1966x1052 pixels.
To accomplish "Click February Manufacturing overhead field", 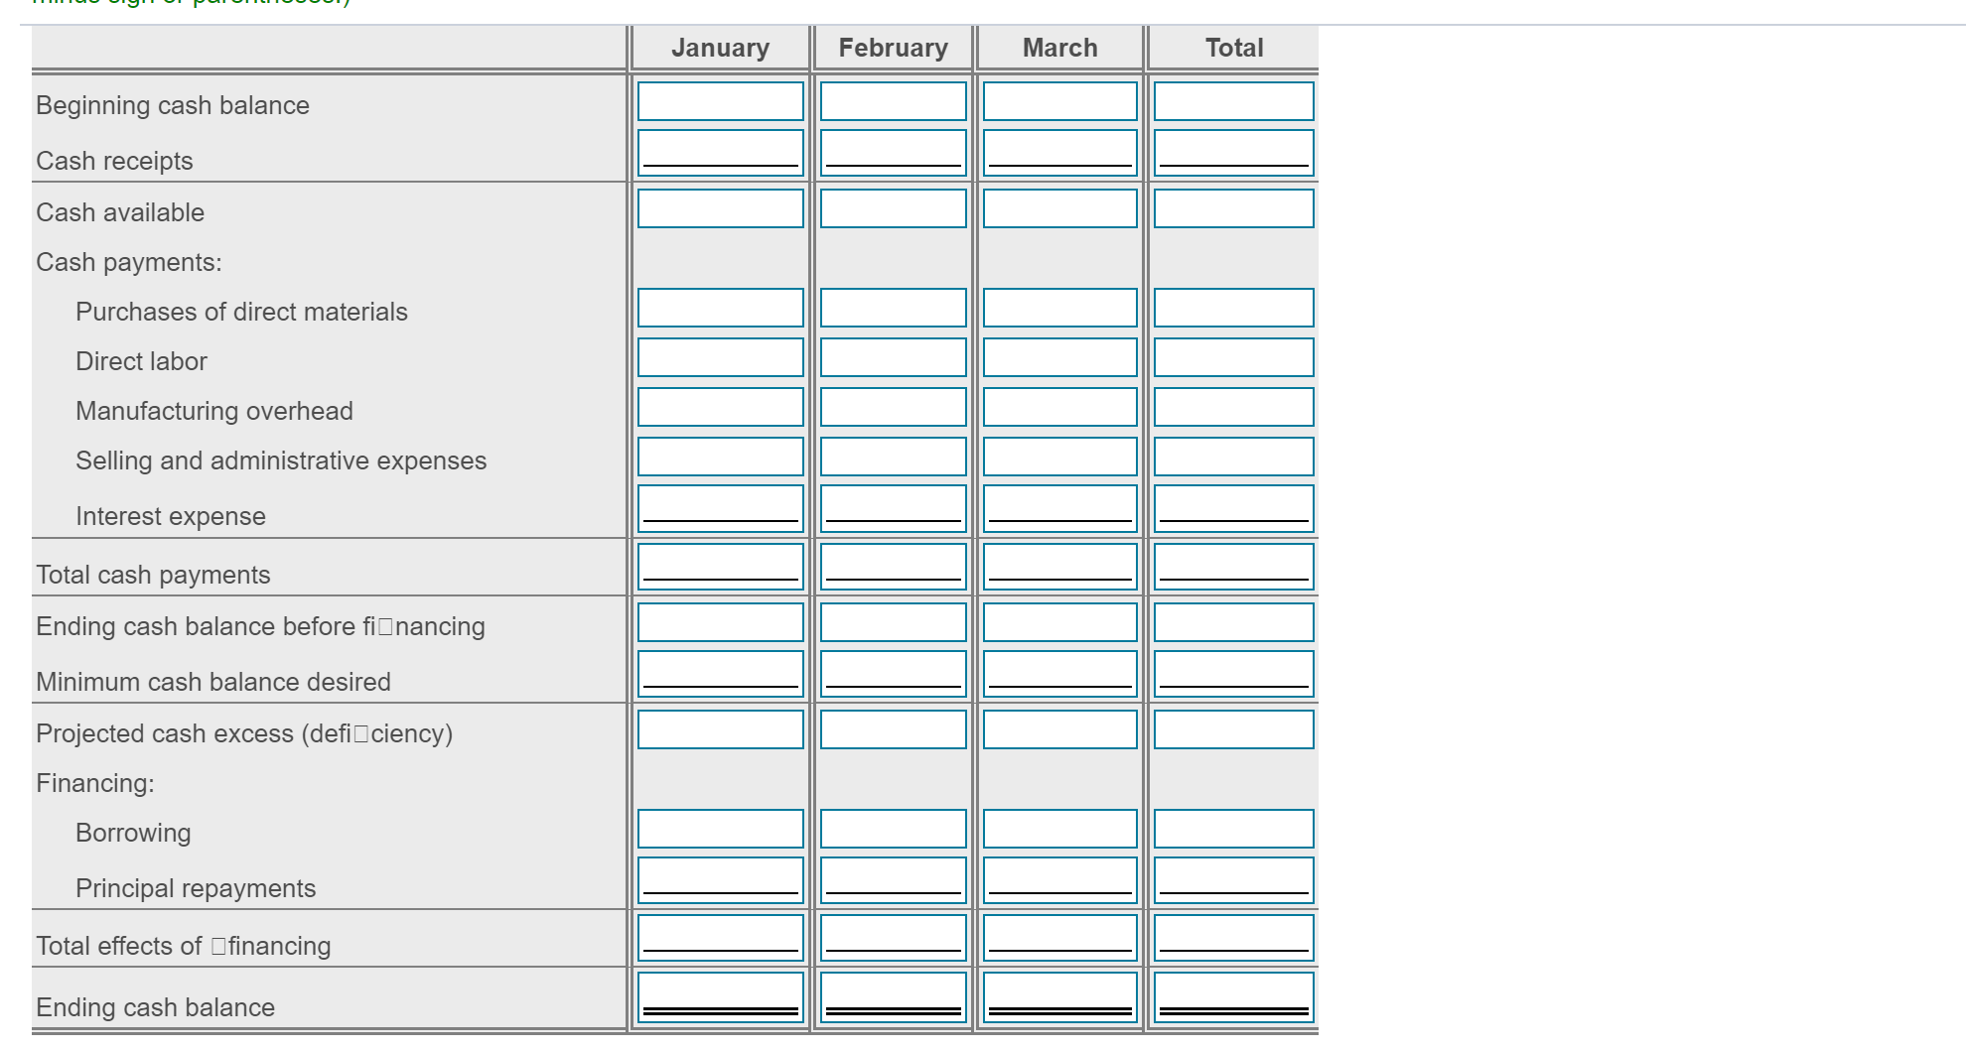I will click(x=893, y=407).
